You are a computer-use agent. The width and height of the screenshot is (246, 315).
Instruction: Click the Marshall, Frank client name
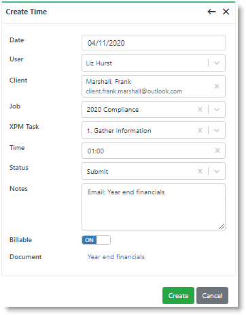click(x=109, y=82)
